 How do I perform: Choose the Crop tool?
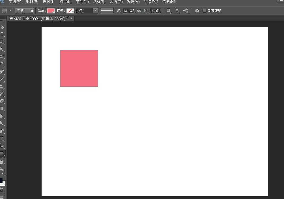click(2, 56)
